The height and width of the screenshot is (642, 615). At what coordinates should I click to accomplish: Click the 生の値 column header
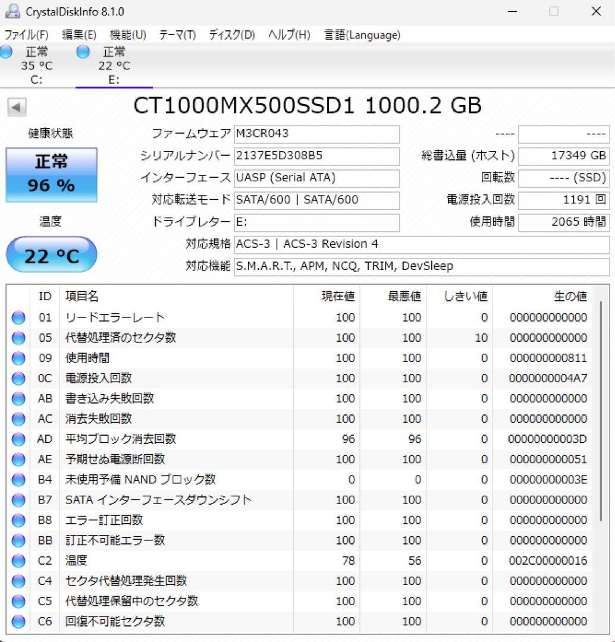tap(542, 296)
